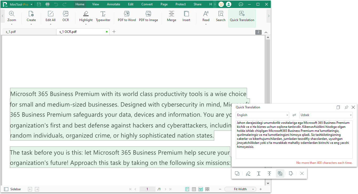The height and width of the screenshot is (194, 358).
Task: Click the OCR tool
Action: (x=66, y=17)
